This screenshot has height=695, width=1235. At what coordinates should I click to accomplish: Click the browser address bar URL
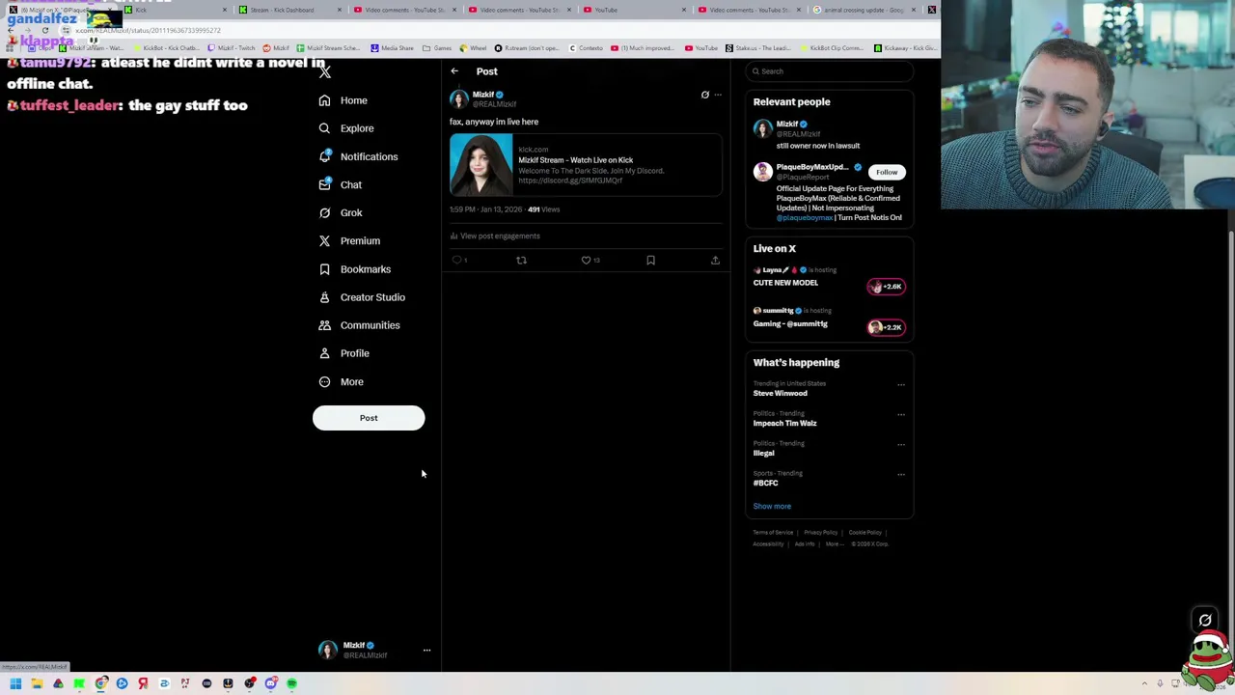148,30
